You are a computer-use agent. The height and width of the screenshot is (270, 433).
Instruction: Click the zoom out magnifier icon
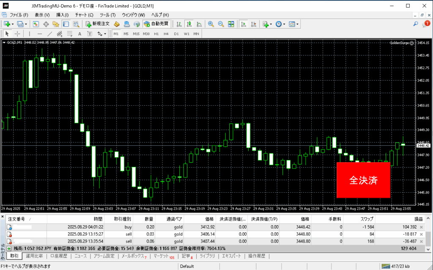[220, 24]
